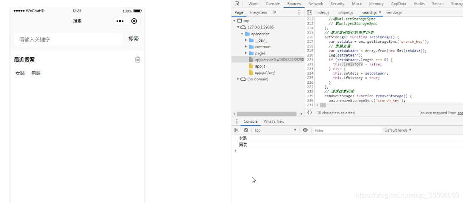Open the console drawer kebab menu

237,121
